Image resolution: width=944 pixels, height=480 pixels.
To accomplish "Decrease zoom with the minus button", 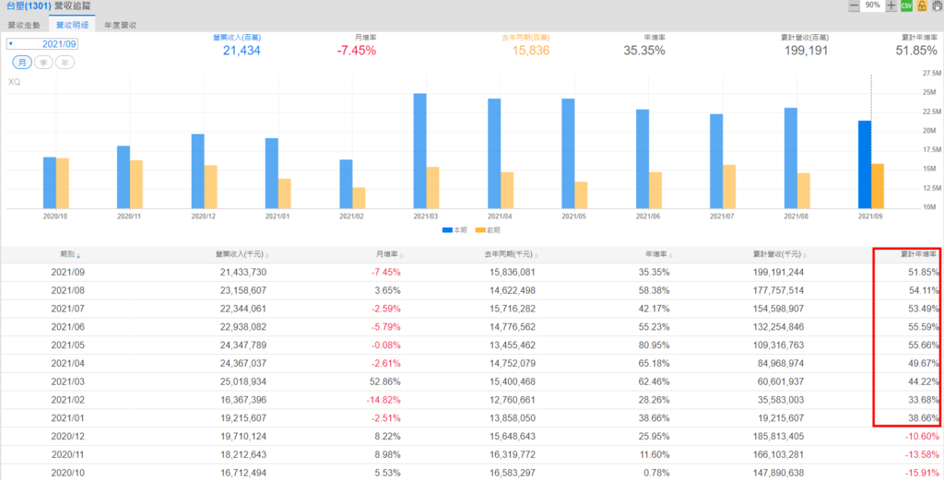I will (854, 6).
